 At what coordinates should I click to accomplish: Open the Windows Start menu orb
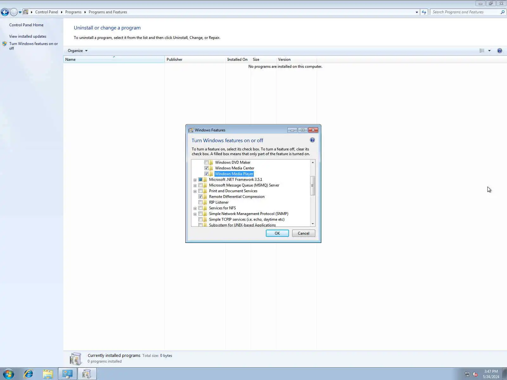click(9, 374)
